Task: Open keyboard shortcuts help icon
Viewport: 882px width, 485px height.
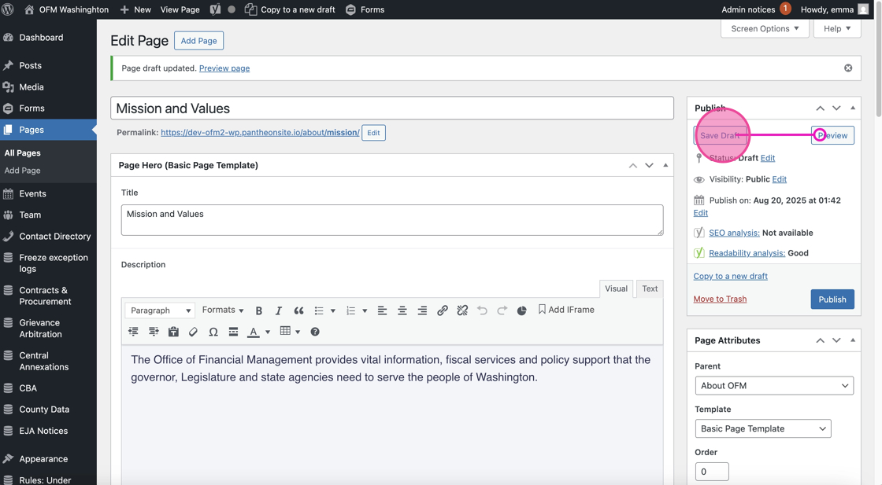Action: [315, 332]
